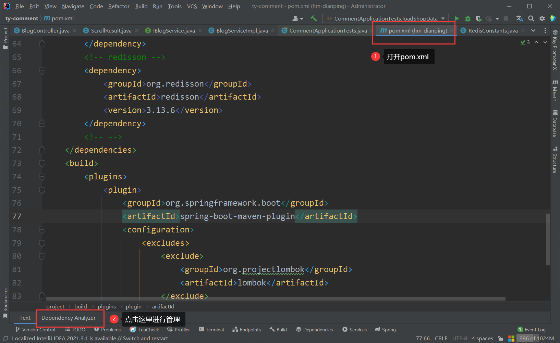
Task: Click the inspection widget showing 3
Action: tap(525, 42)
